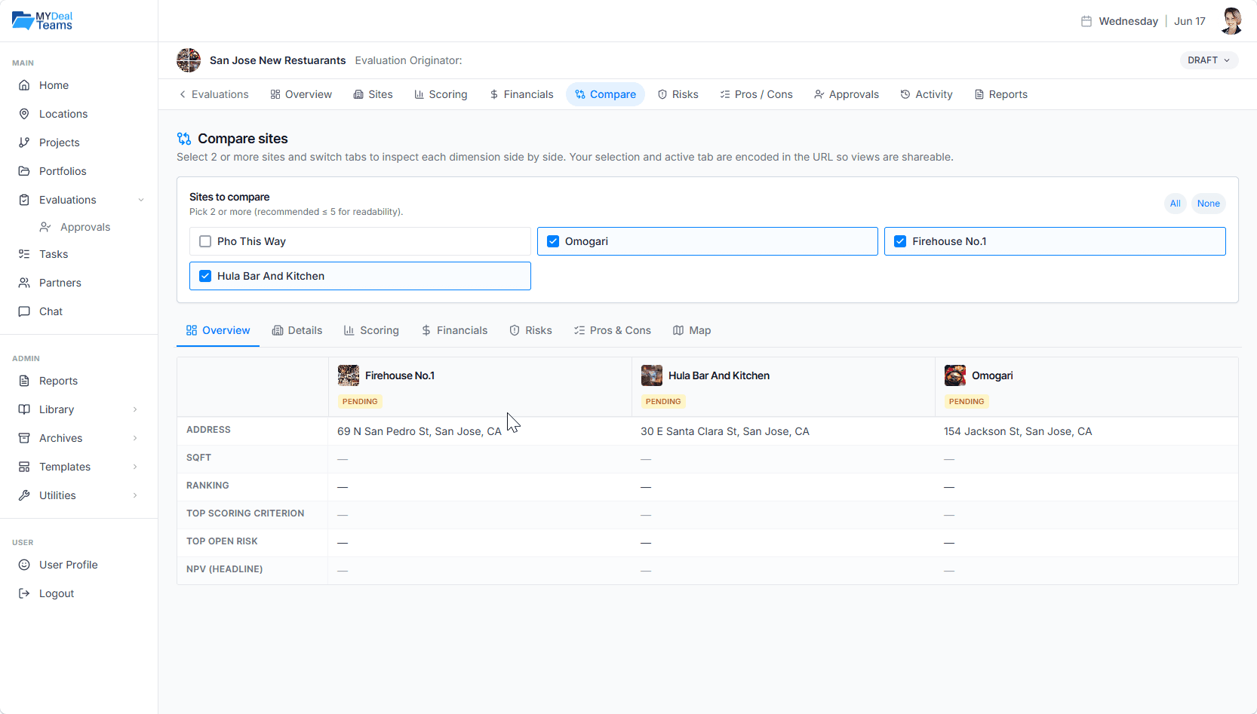This screenshot has height=714, width=1257.
Task: Switch to the compare Risks sub-tab
Action: click(530, 330)
